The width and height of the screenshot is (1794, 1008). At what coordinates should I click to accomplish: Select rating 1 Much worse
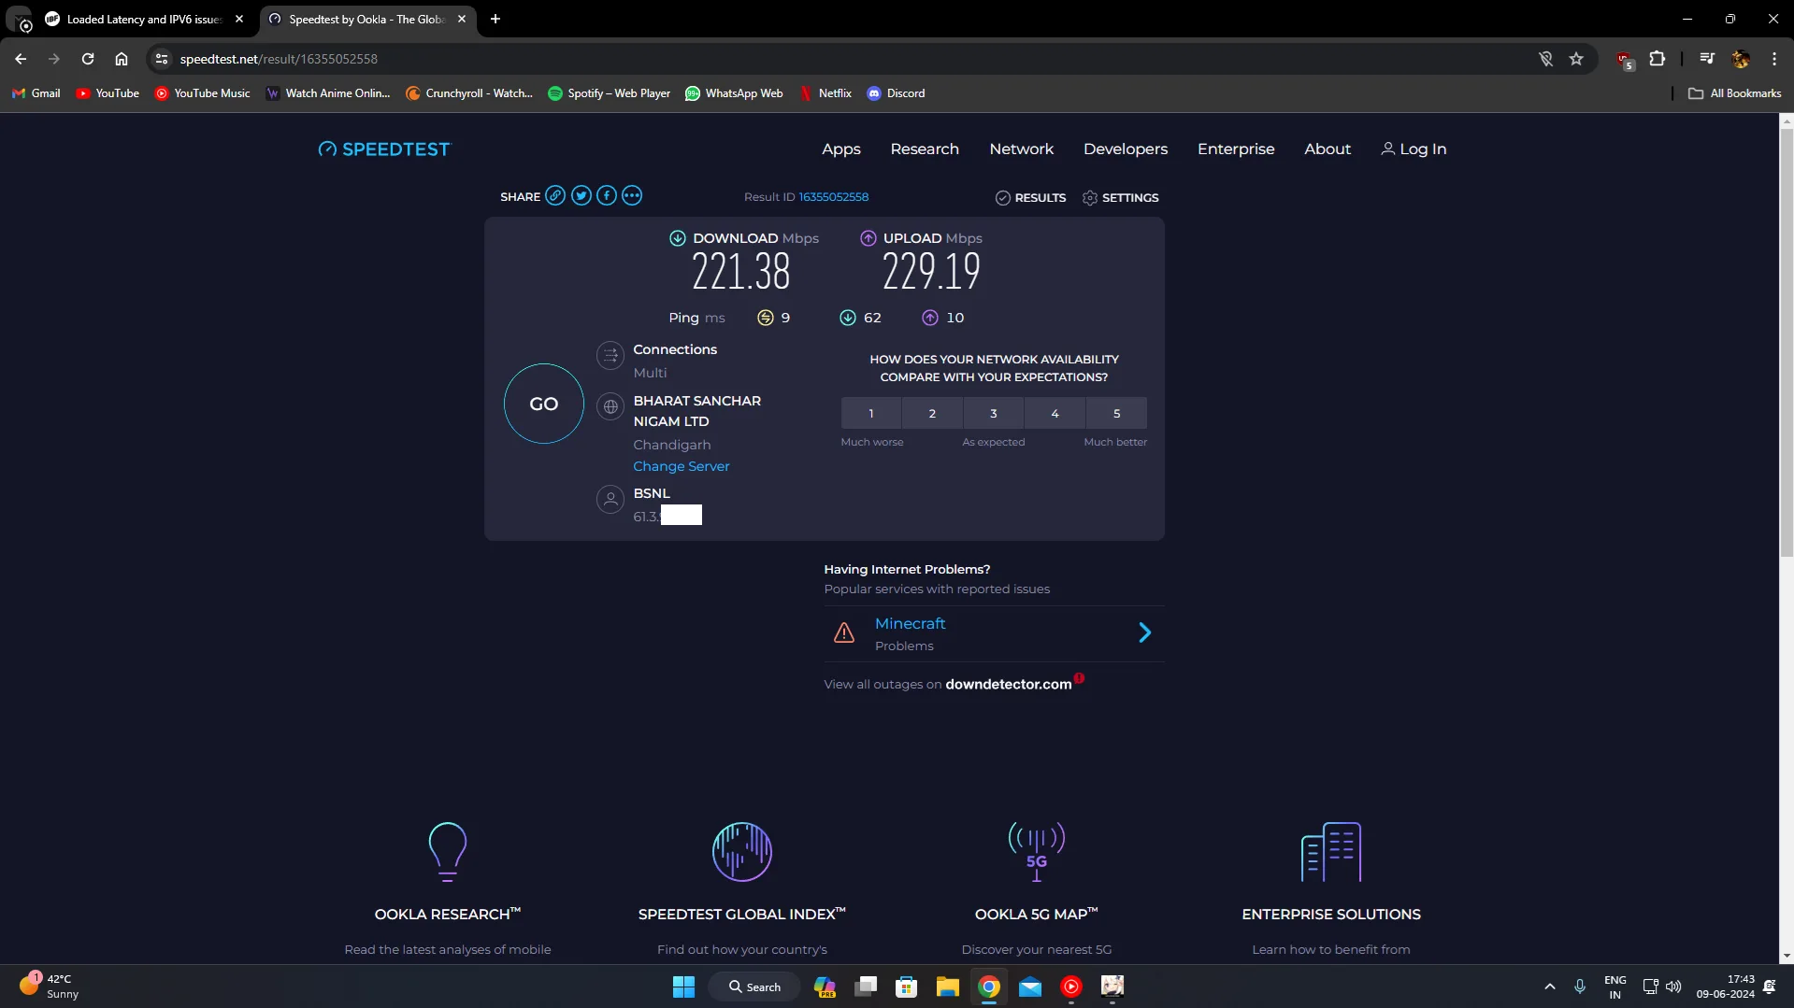(x=870, y=414)
